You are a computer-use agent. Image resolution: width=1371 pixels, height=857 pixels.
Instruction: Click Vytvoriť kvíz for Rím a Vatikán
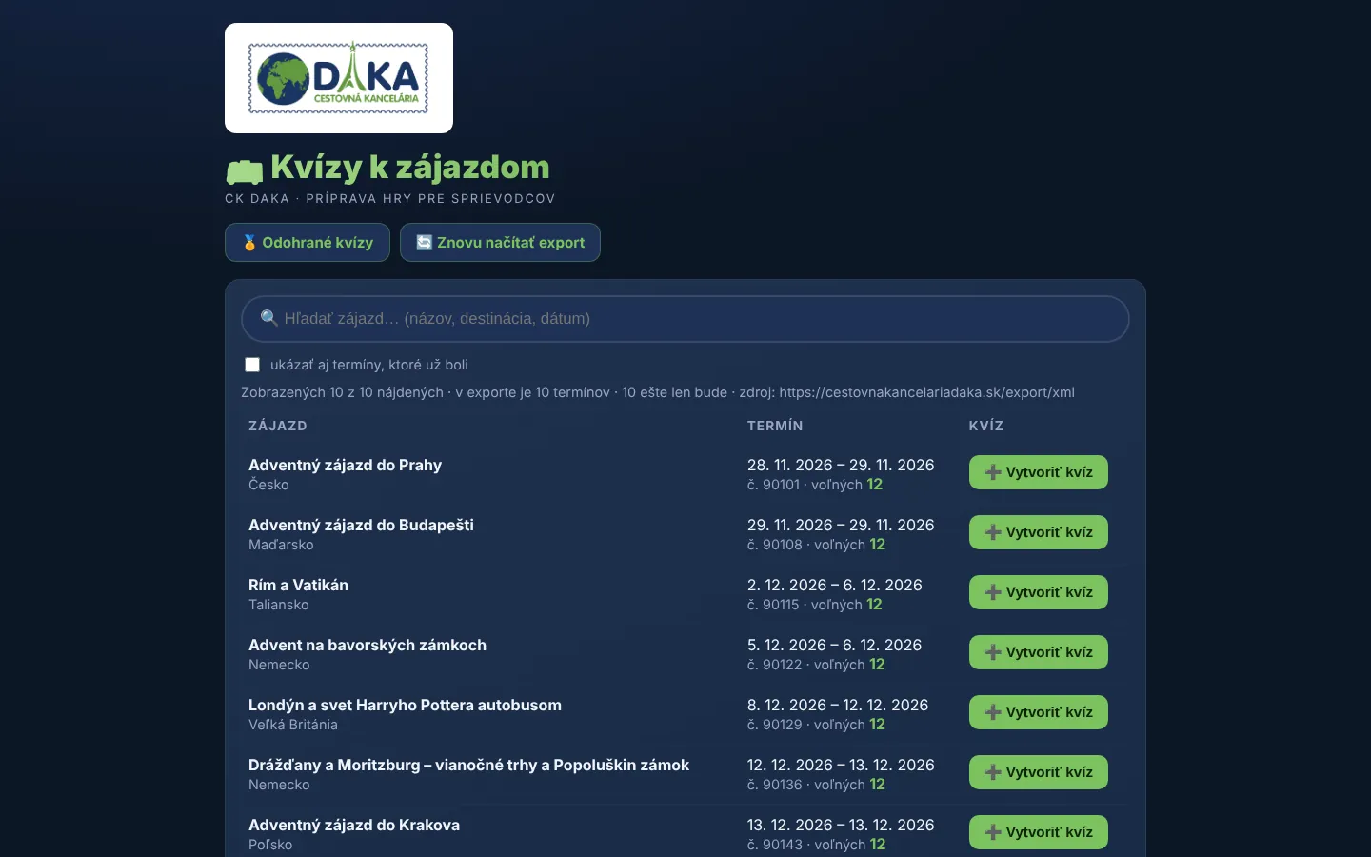click(x=1039, y=592)
